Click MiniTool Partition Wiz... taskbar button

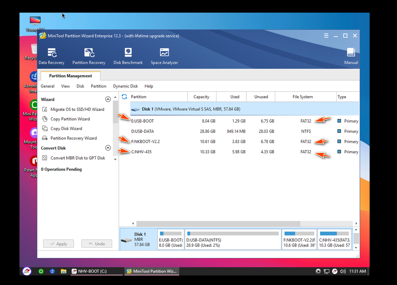152,271
